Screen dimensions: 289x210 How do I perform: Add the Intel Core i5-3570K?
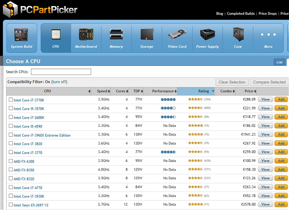(x=281, y=108)
